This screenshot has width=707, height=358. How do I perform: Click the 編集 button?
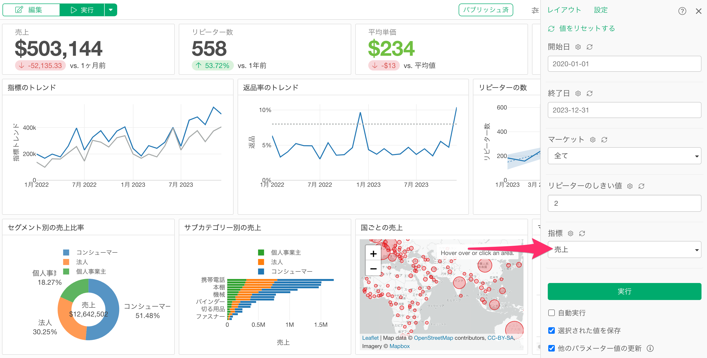[x=31, y=10]
